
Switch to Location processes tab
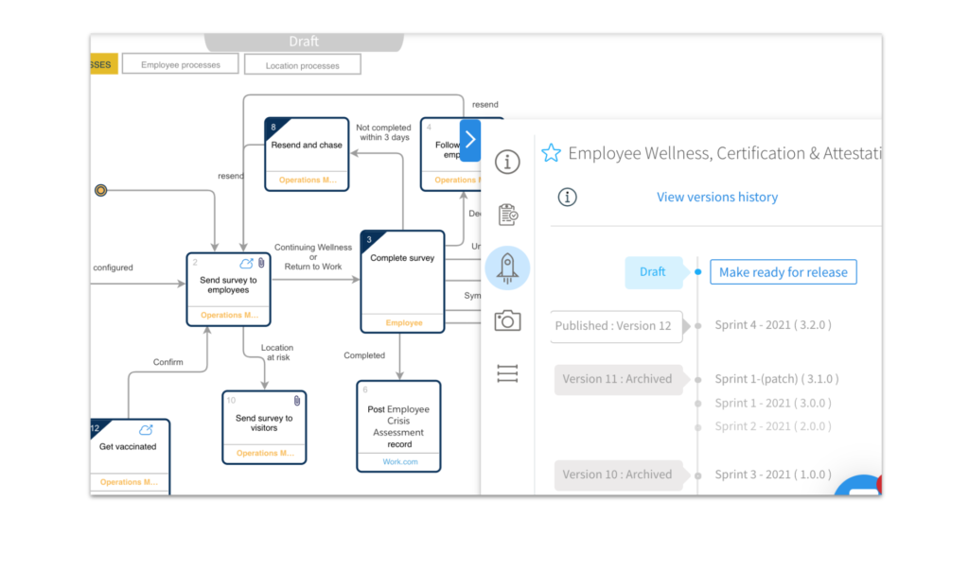pyautogui.click(x=302, y=65)
